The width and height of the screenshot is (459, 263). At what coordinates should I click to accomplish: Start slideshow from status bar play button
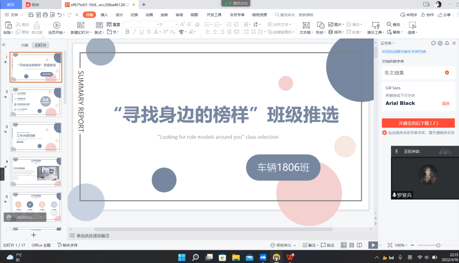pyautogui.click(x=372, y=245)
